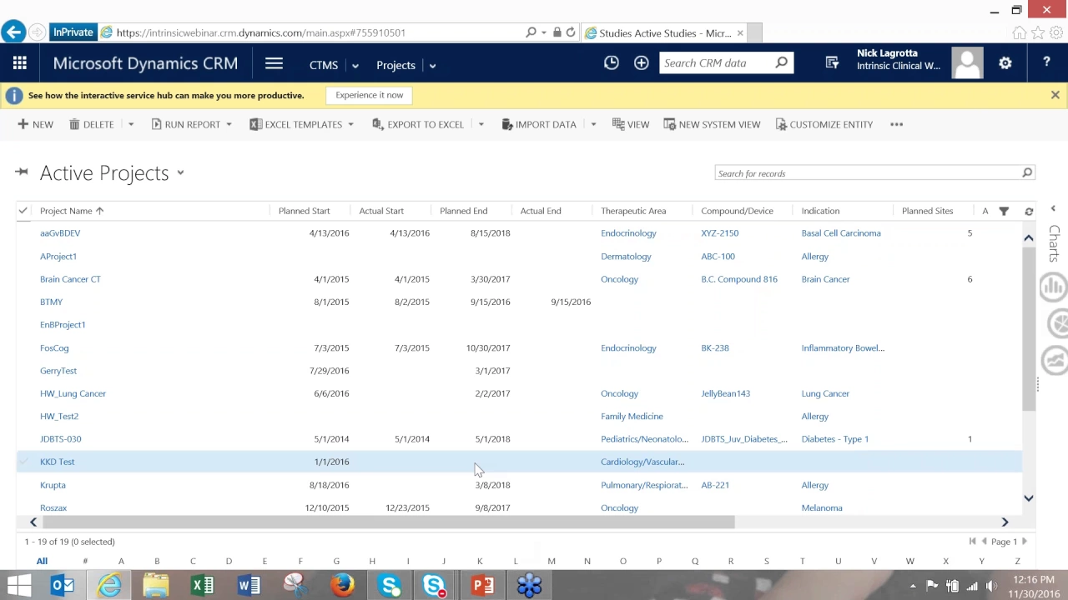This screenshot has width=1068, height=600.
Task: Toggle the checkmark on the KKD Test row
Action: tap(23, 462)
